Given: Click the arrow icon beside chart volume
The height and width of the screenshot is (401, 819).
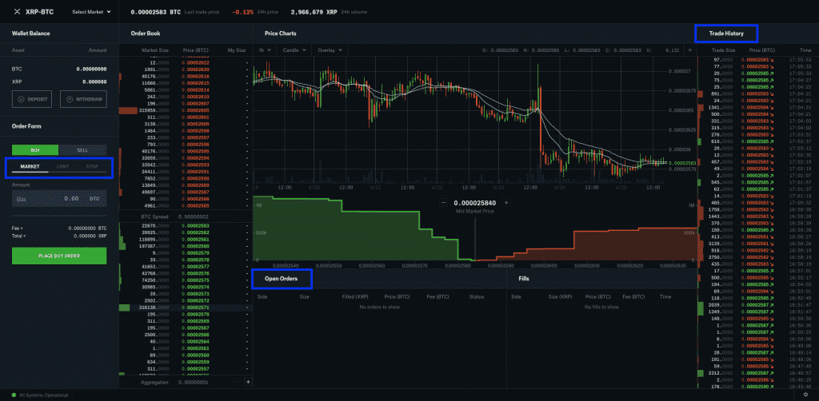Looking at the screenshot, I should coord(690,50).
